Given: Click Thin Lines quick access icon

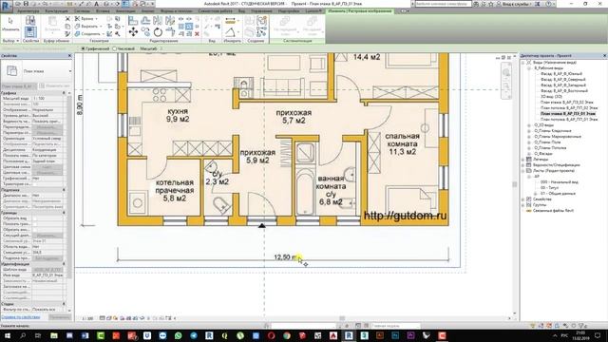Looking at the screenshot, I should (x=125, y=4).
